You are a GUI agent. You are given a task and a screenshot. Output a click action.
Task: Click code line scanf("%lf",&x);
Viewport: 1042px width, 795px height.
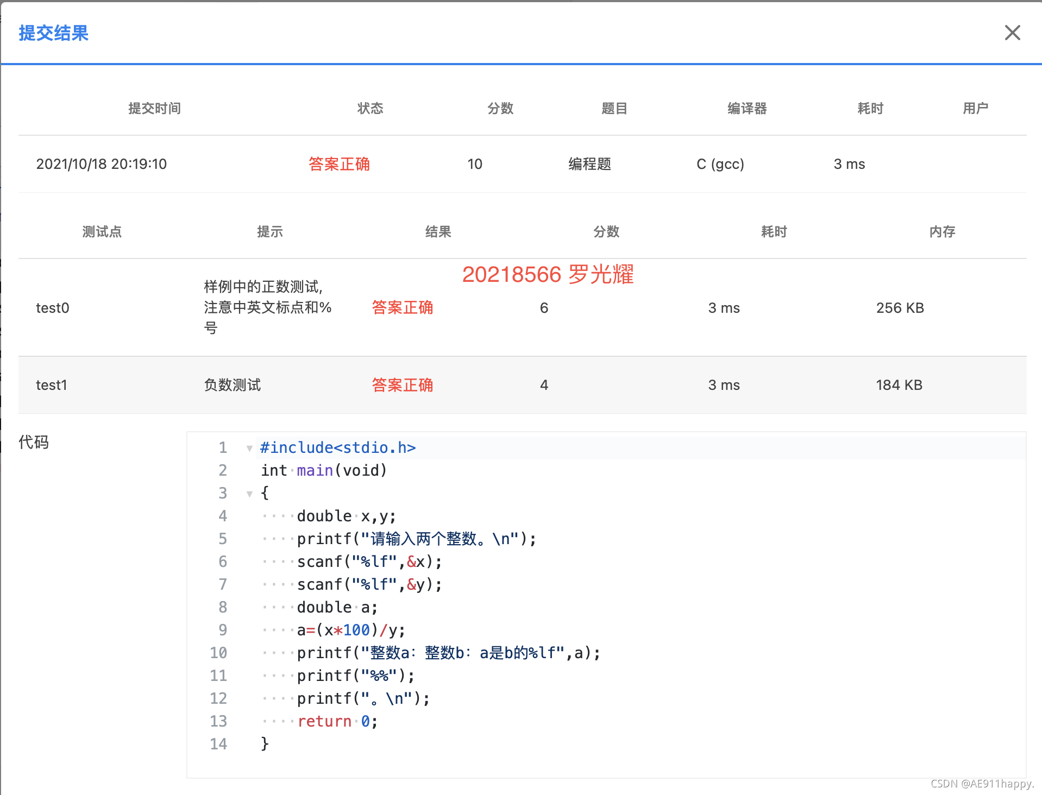pos(369,561)
